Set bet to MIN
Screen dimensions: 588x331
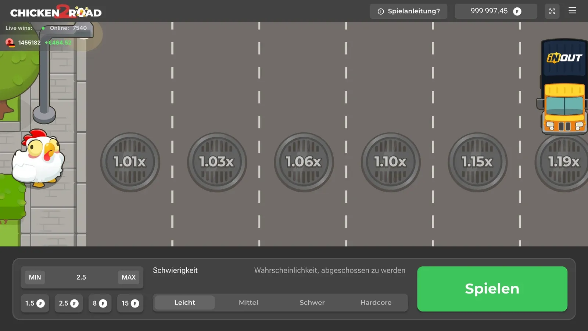[x=35, y=277]
